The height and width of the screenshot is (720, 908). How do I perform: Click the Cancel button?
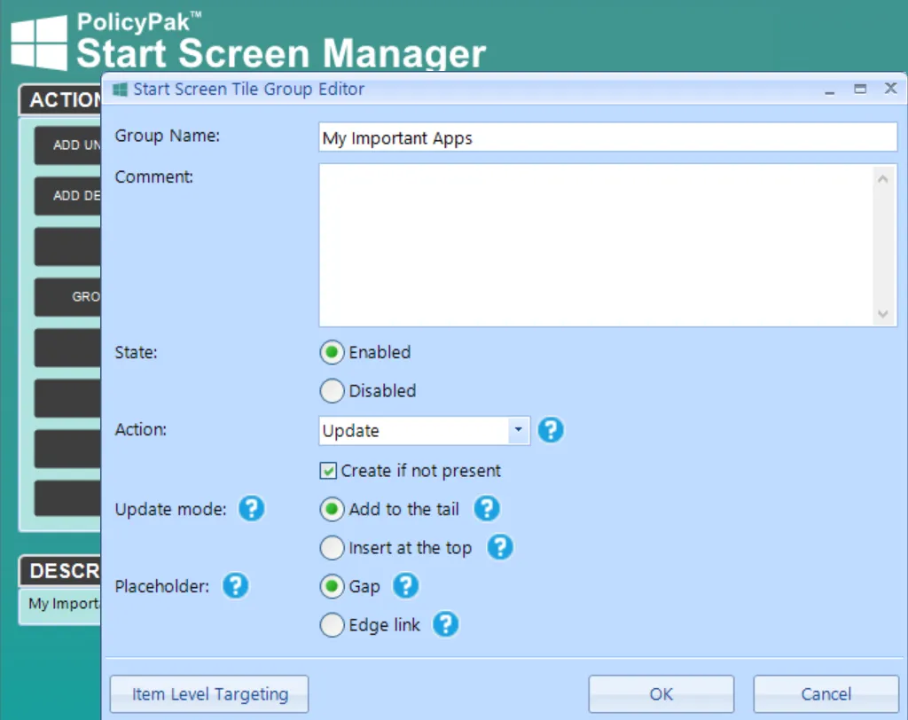pyautogui.click(x=826, y=693)
